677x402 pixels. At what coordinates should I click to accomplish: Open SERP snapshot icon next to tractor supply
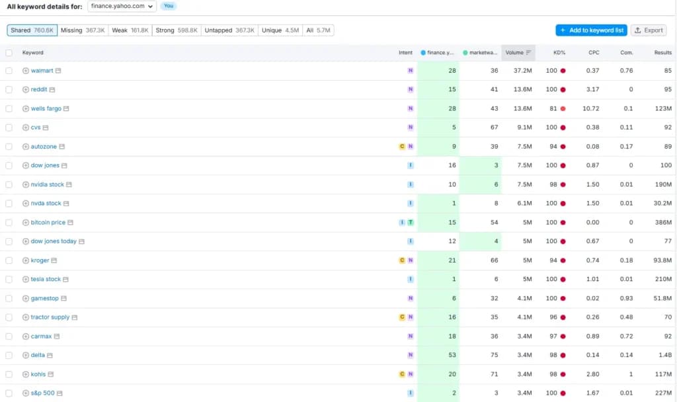coord(75,317)
